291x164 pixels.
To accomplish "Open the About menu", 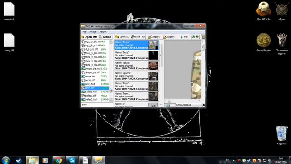I will [103, 31].
